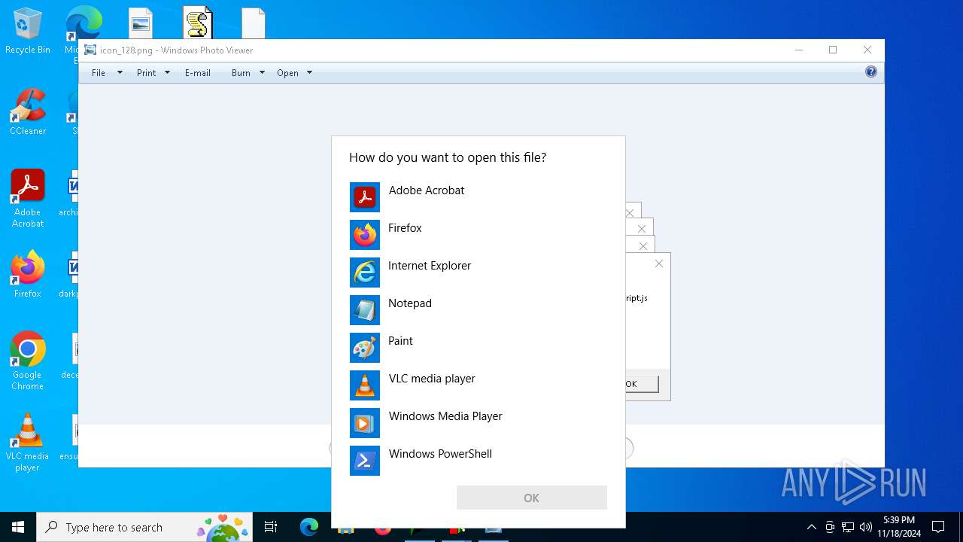Select the VLC media player desktop shortcut
Viewport: 963px width, 542px height.
point(28,443)
